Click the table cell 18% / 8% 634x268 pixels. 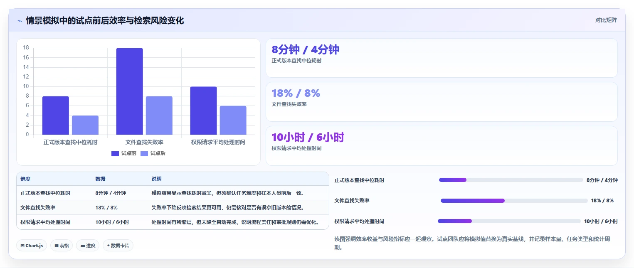coord(106,208)
